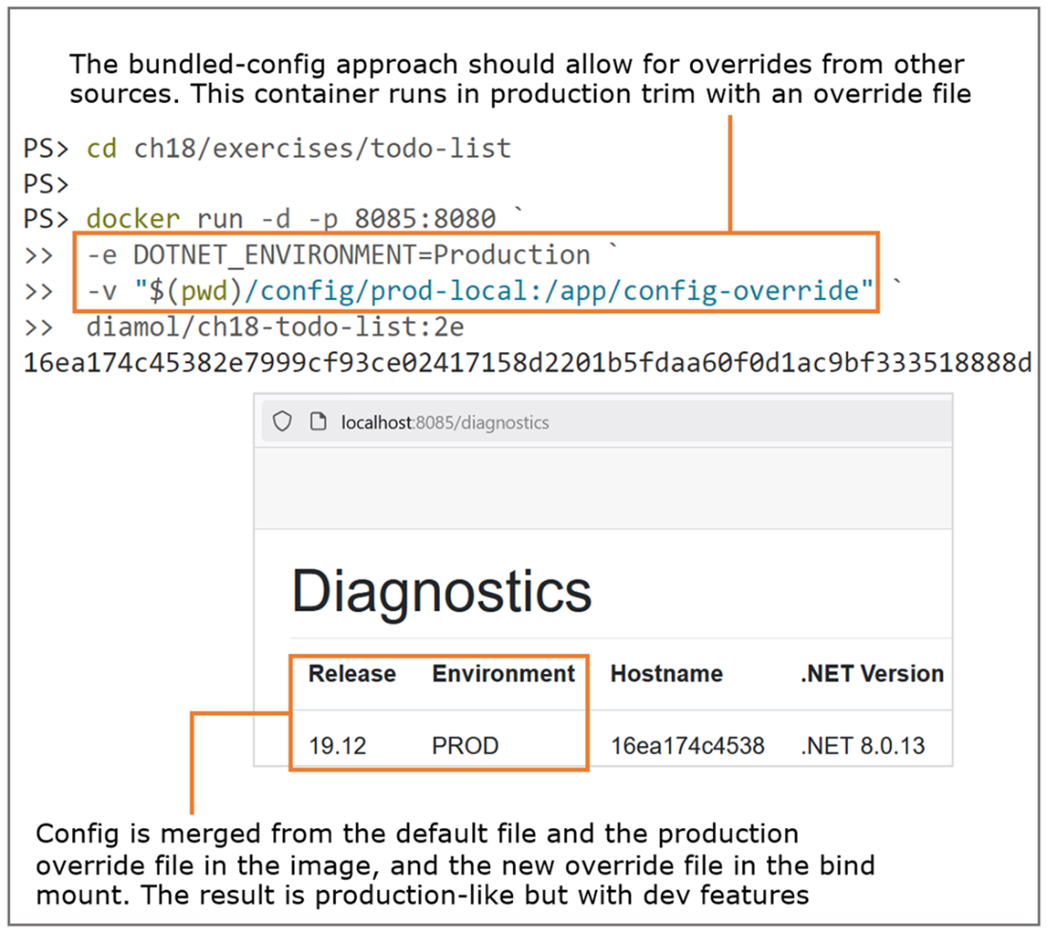Image resolution: width=1047 pixels, height=932 pixels.
Task: Click the localhost:8085/diagnostics address field
Action: (x=445, y=423)
